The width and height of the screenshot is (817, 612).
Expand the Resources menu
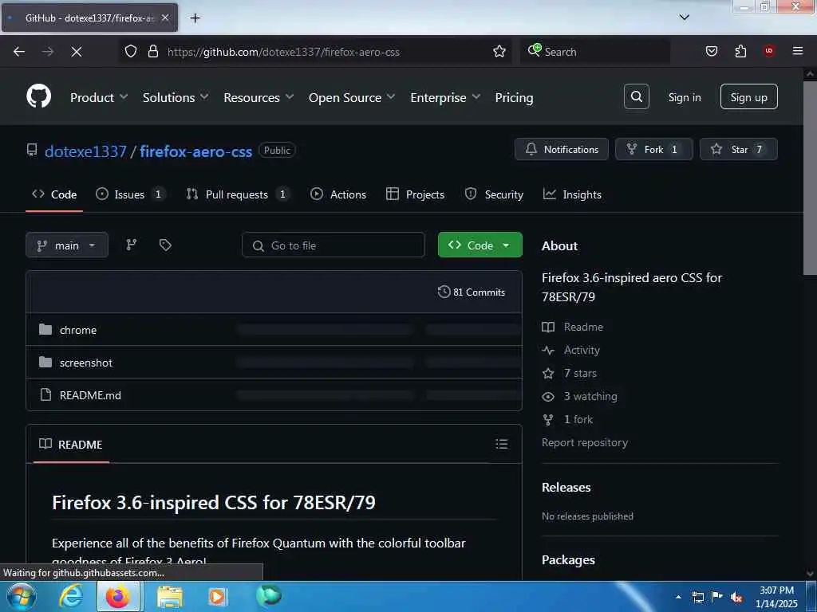coord(259,97)
